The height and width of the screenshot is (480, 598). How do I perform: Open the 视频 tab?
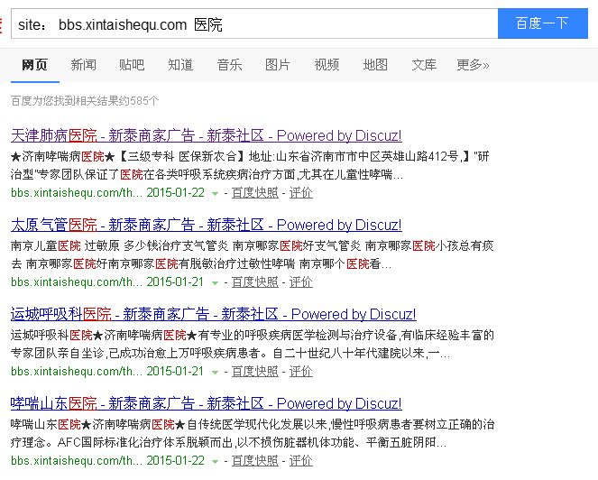[327, 65]
